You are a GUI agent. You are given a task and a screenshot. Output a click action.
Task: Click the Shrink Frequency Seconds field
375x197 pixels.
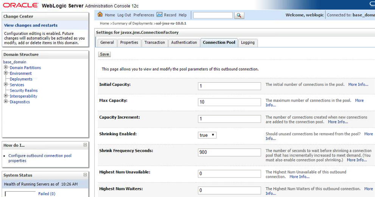click(x=229, y=152)
